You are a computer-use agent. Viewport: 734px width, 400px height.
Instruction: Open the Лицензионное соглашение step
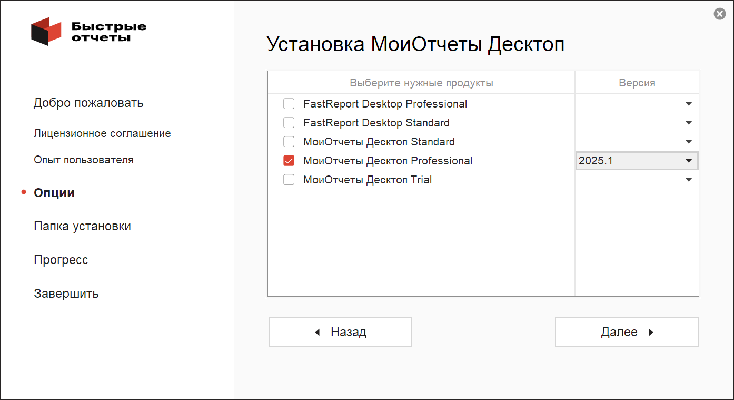click(x=102, y=133)
